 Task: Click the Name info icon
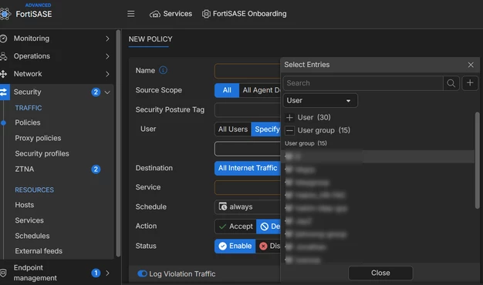163,70
